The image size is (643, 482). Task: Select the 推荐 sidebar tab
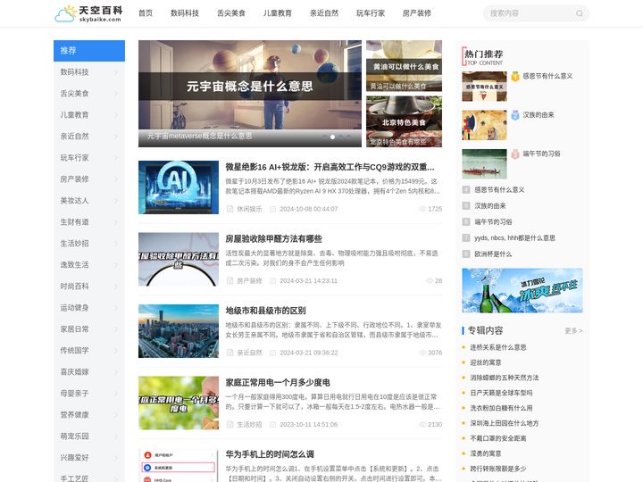click(89, 51)
